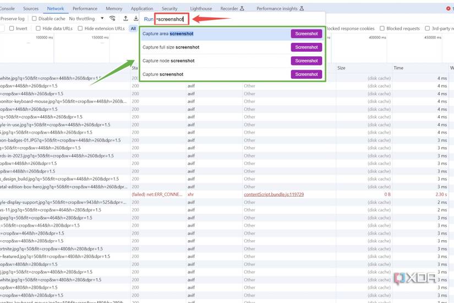Click the Import HAR upload icon
The width and height of the screenshot is (454, 303).
tap(125, 19)
